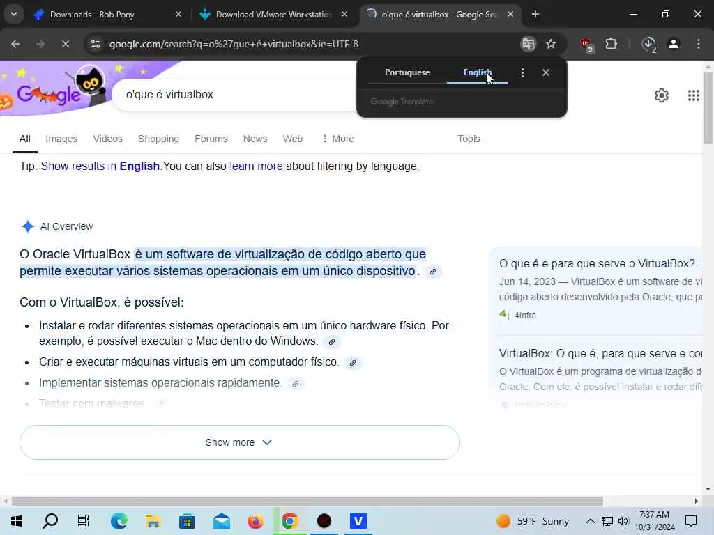Click the horizontal page scrollbar
The width and height of the screenshot is (714, 535).
click(x=307, y=502)
